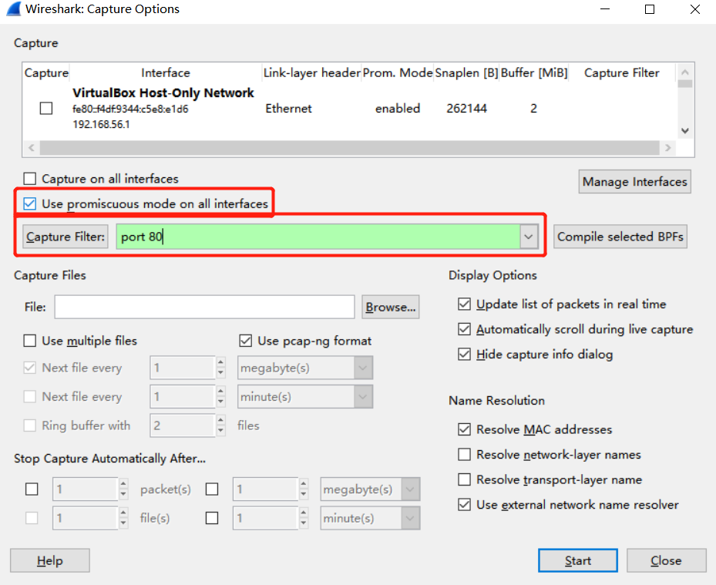Click the Close button
The height and width of the screenshot is (585, 716).
point(666,560)
